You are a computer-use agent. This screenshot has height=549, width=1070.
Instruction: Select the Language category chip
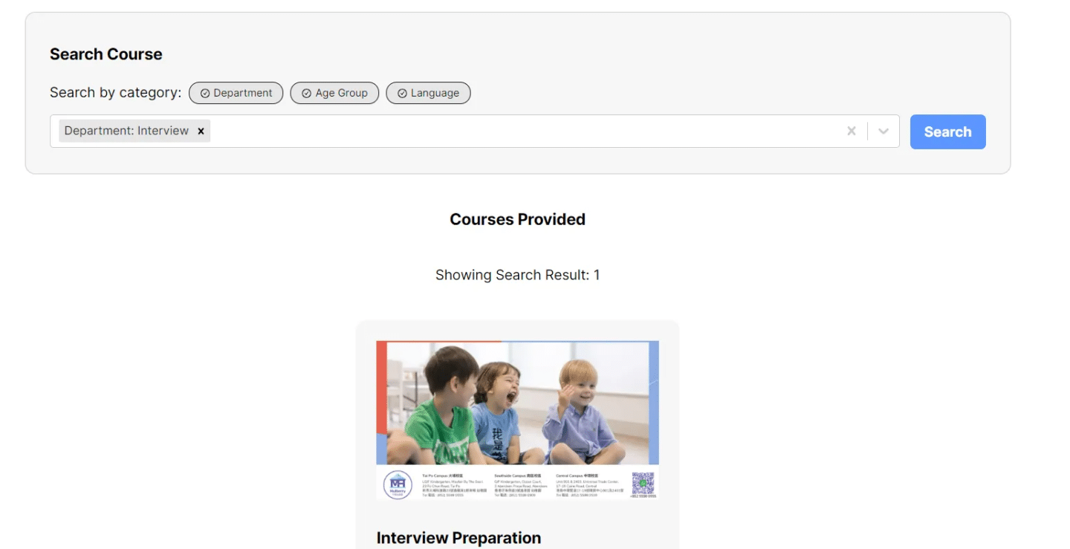[428, 93]
